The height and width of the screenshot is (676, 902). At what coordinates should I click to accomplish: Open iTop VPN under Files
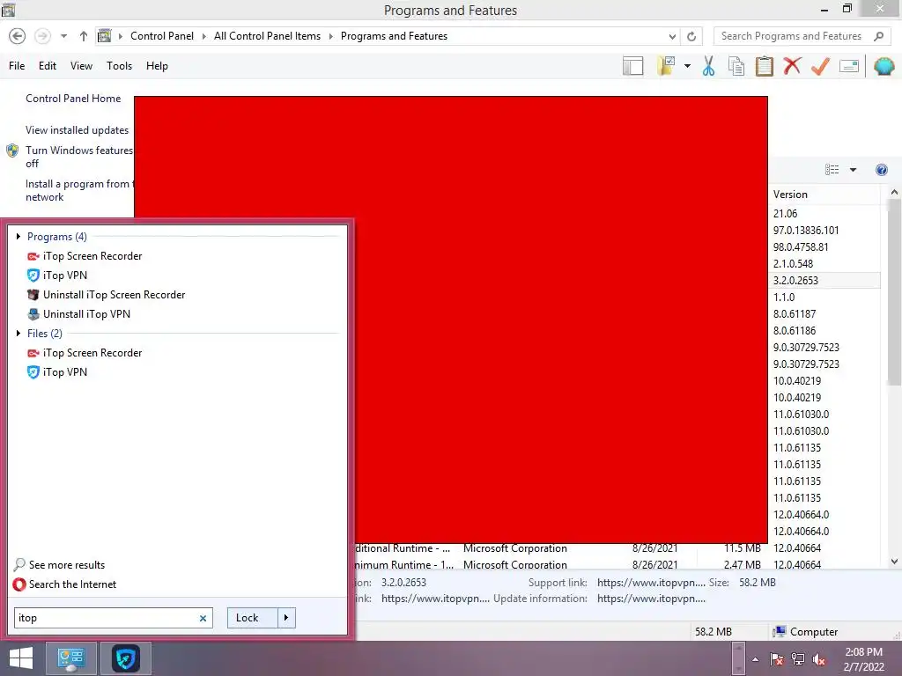pyautogui.click(x=65, y=372)
